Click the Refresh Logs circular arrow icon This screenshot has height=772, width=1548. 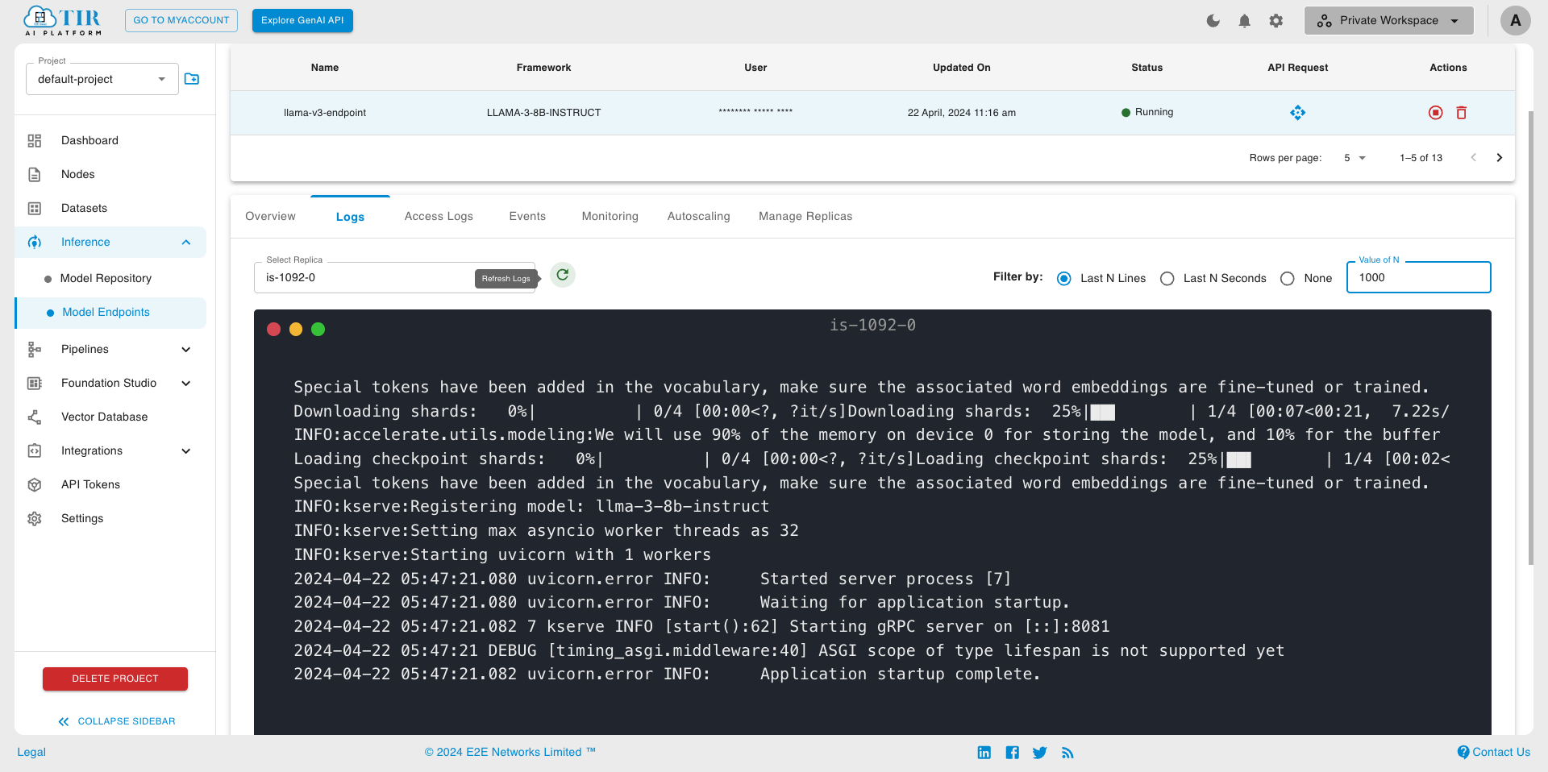pyautogui.click(x=563, y=275)
